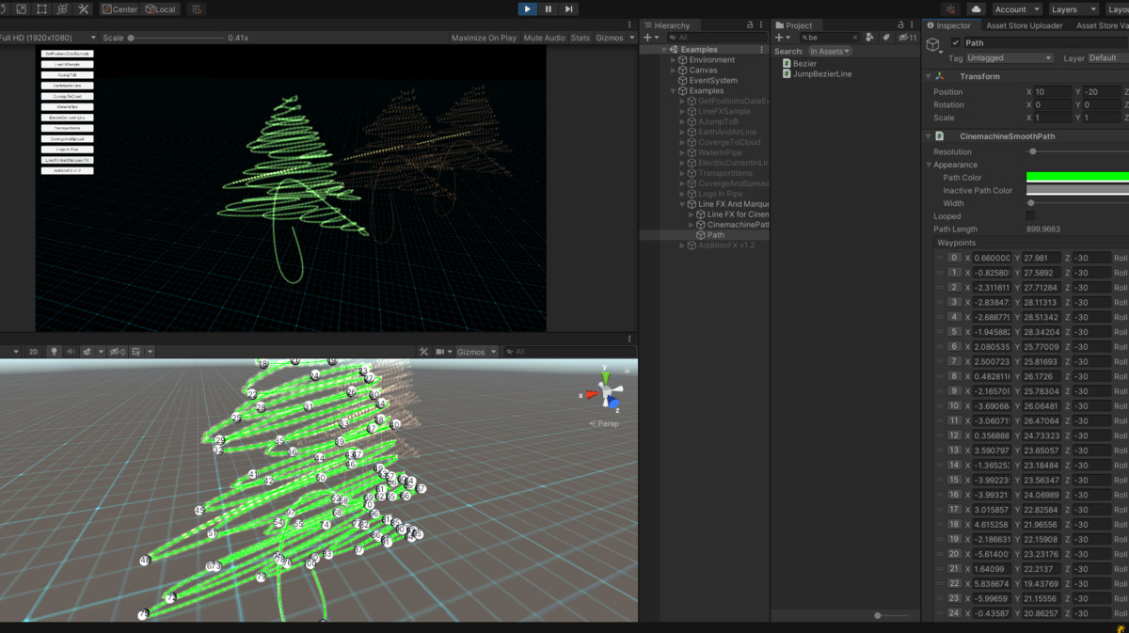
Task: Enable the Looped checkbox
Action: tap(1030, 216)
